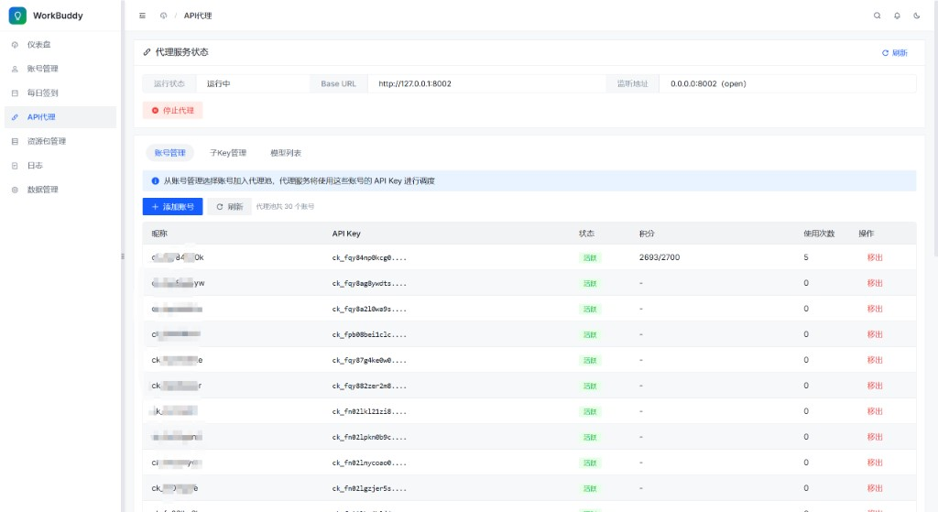Click the 仪表盘 dashboard icon in sidebar
The image size is (938, 512).
click(15, 45)
